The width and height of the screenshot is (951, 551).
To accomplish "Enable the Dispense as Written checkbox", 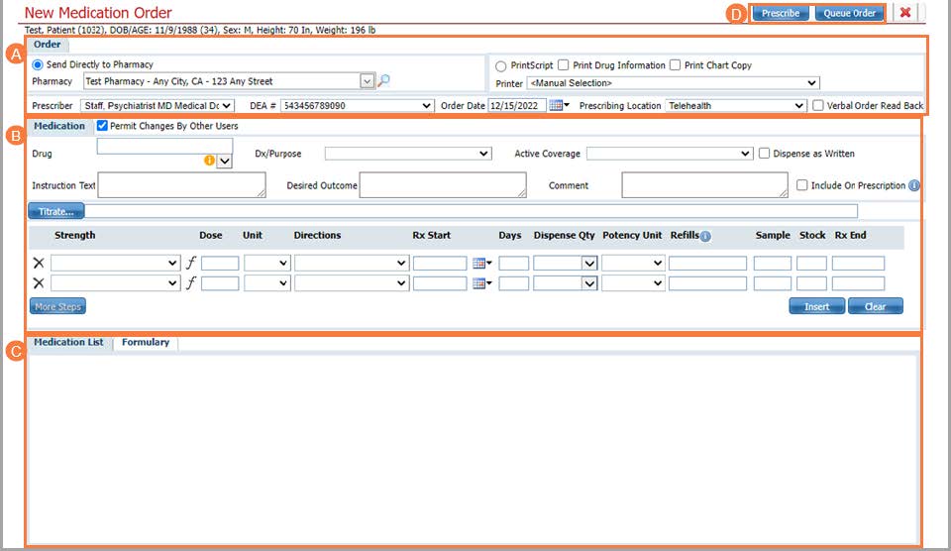I will click(764, 154).
